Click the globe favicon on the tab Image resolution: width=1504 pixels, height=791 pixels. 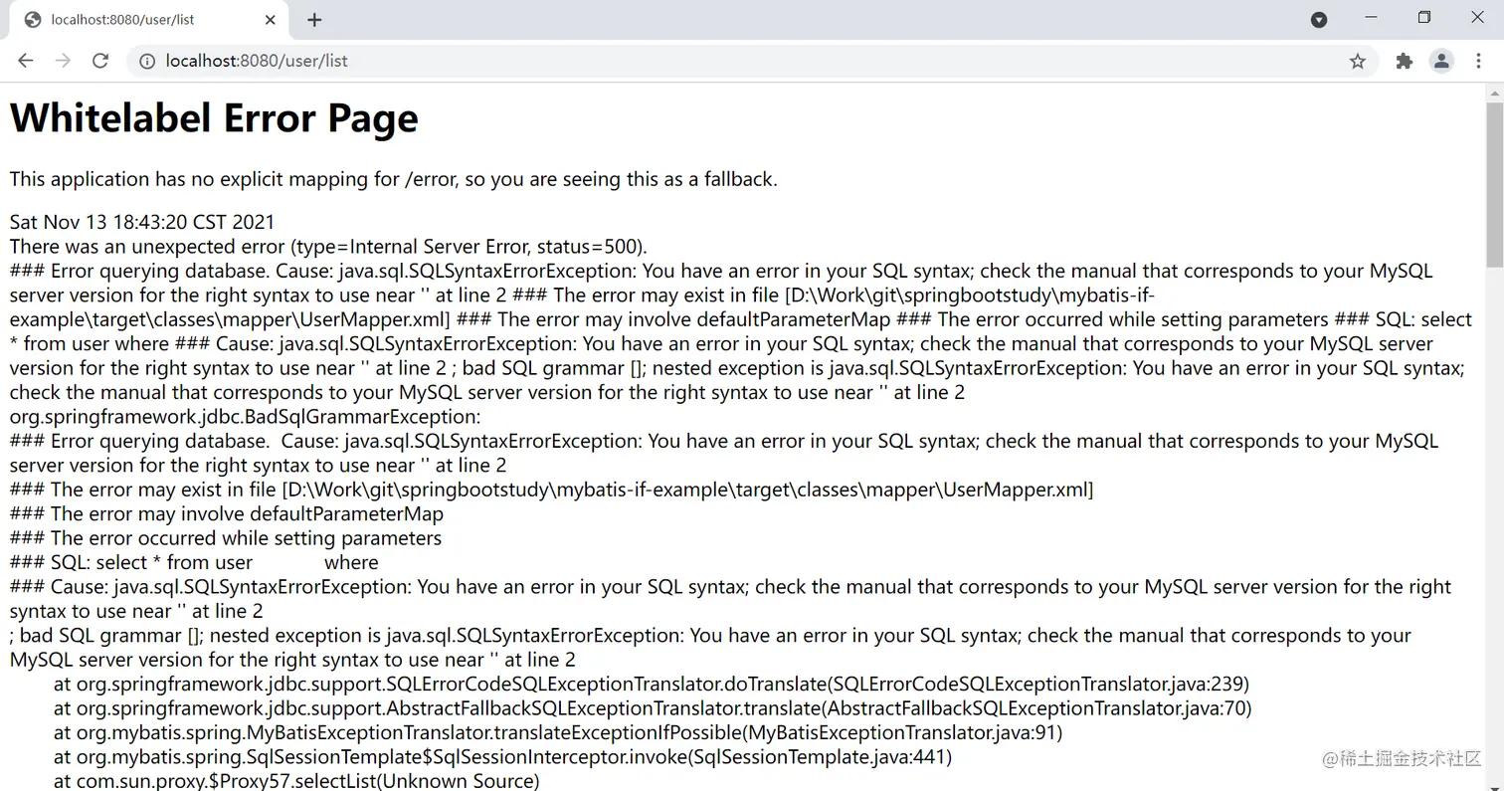pyautogui.click(x=33, y=20)
